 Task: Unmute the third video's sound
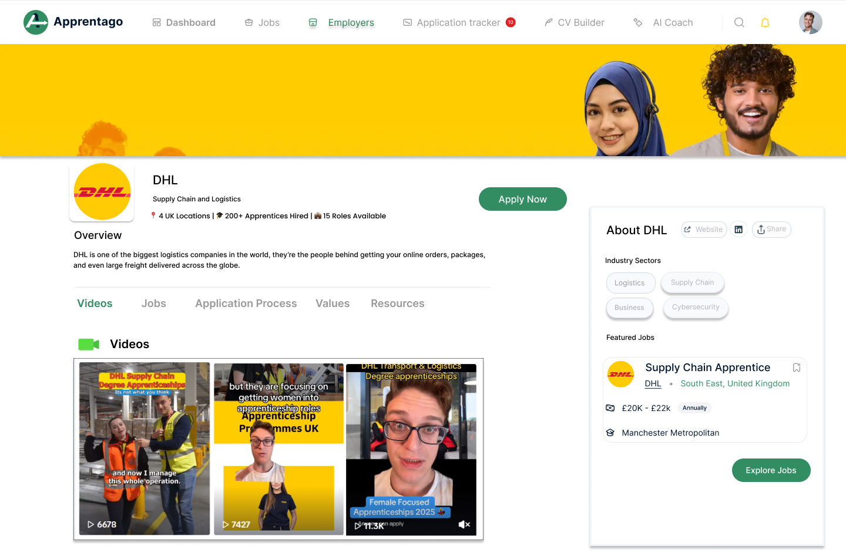[x=464, y=524]
